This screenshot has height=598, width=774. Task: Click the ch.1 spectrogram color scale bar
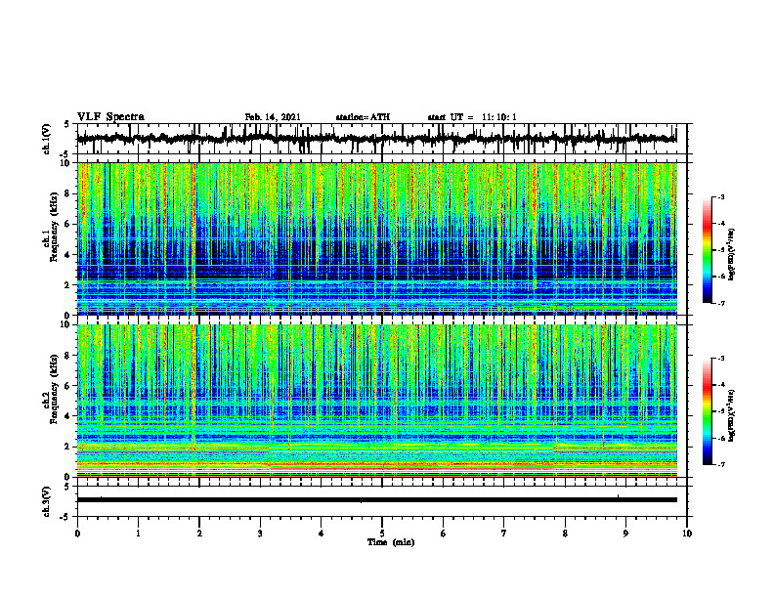click(x=707, y=249)
